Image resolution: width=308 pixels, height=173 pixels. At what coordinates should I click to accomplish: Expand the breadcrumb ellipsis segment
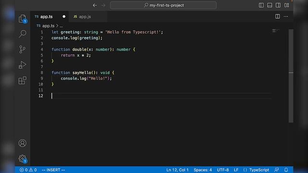(x=61, y=26)
